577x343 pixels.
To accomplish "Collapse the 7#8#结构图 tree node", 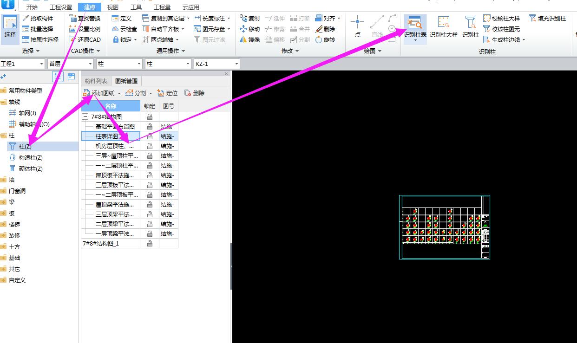I will [86, 117].
